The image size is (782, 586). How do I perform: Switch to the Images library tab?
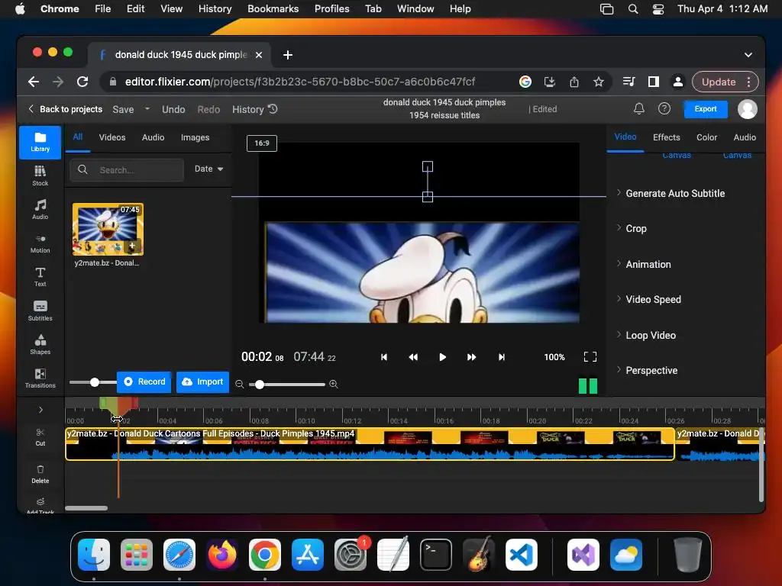click(x=195, y=137)
